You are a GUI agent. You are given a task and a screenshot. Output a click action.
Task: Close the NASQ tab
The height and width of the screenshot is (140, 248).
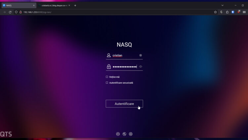pos(34,5)
